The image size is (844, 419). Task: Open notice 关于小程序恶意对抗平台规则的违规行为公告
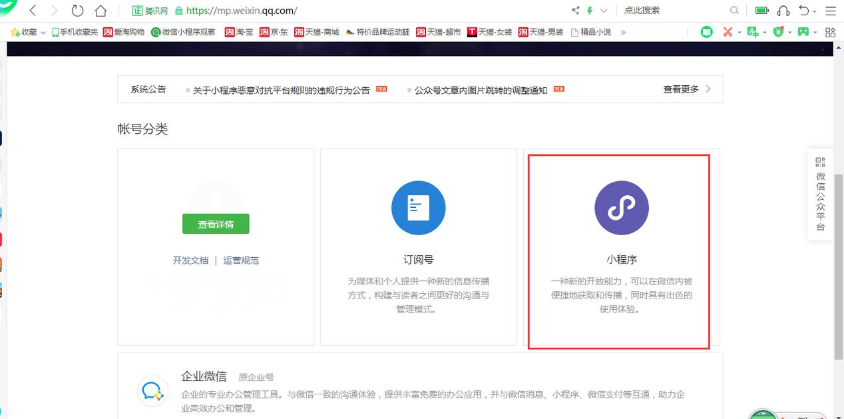(x=281, y=90)
